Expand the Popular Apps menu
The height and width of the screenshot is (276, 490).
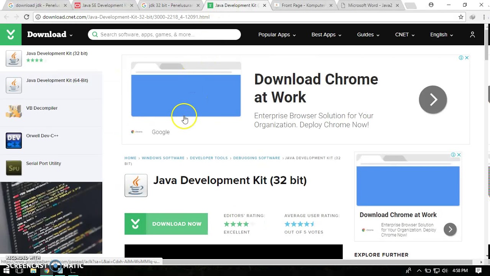pos(277,34)
